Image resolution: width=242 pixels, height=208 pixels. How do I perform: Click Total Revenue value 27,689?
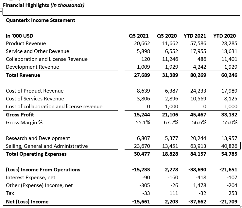(142, 75)
